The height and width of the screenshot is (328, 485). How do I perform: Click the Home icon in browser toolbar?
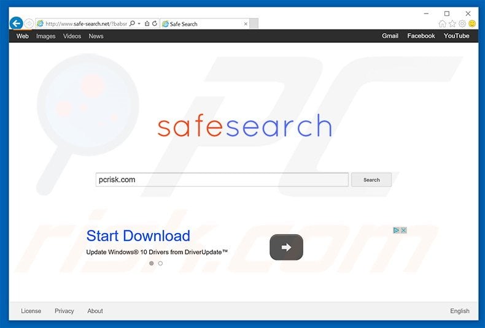pos(442,24)
